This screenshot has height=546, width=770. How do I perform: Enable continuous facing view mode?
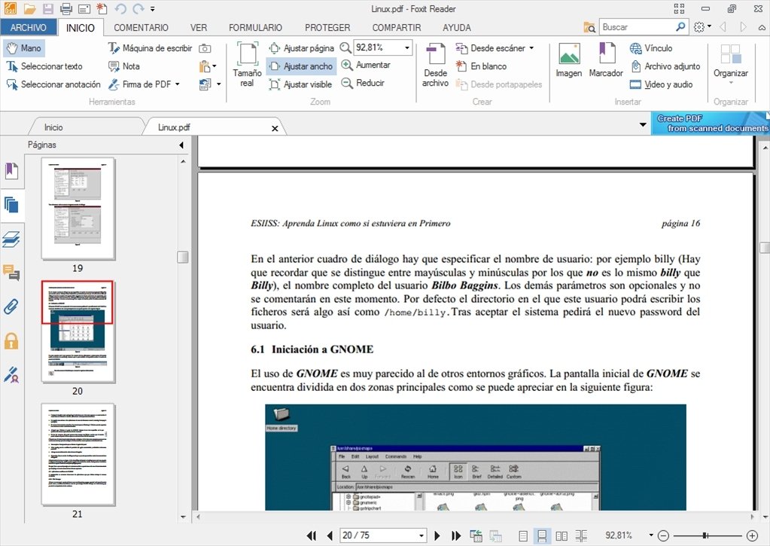(581, 535)
